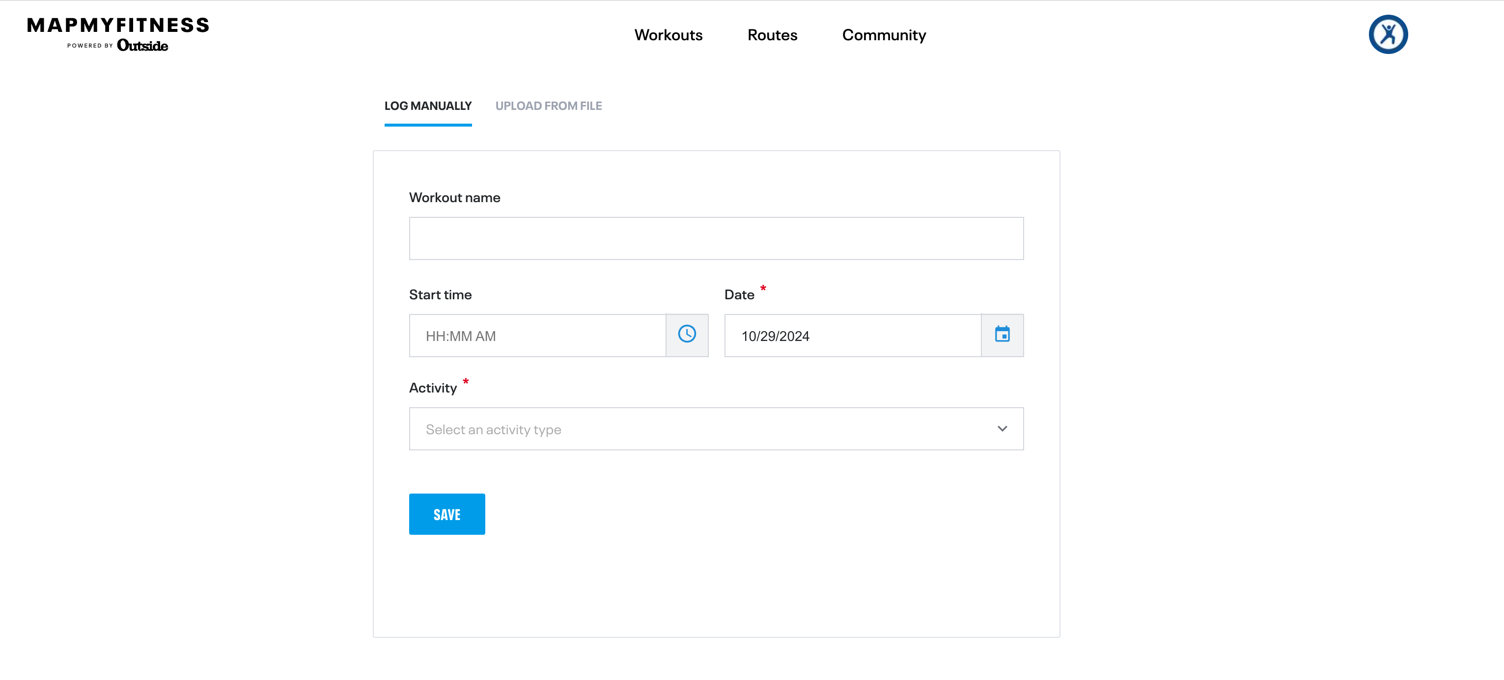This screenshot has width=1504, height=680.
Task: Click into the HH:MM AM start time field
Action: pos(537,336)
